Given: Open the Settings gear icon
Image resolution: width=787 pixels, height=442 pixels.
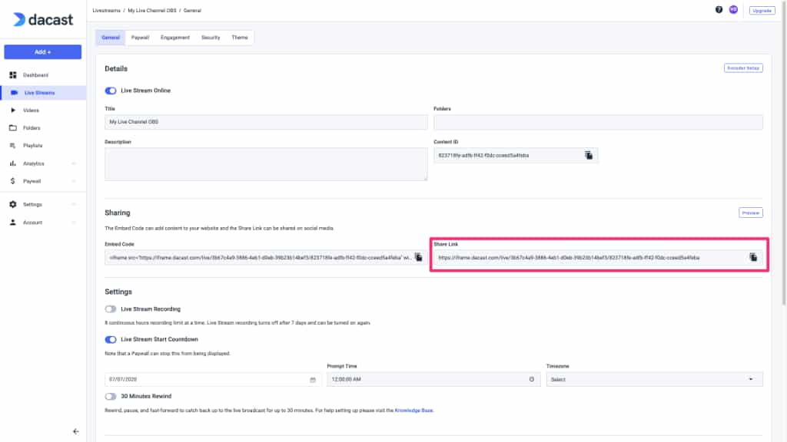Looking at the screenshot, I should (x=13, y=204).
